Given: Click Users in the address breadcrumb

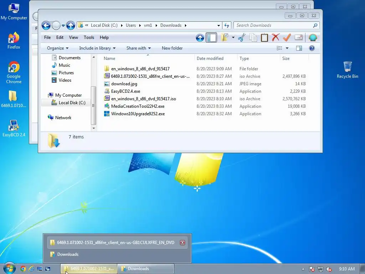Looking at the screenshot, I should coord(130,25).
